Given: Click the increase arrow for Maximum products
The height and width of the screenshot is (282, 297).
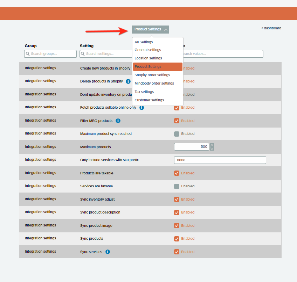Looking at the screenshot, I should (x=212, y=145).
